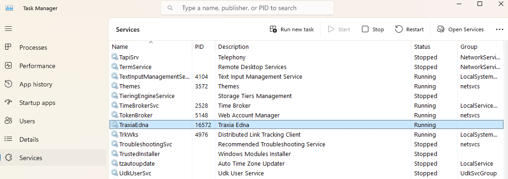
Task: Switch to the Details page
Action: point(29,139)
